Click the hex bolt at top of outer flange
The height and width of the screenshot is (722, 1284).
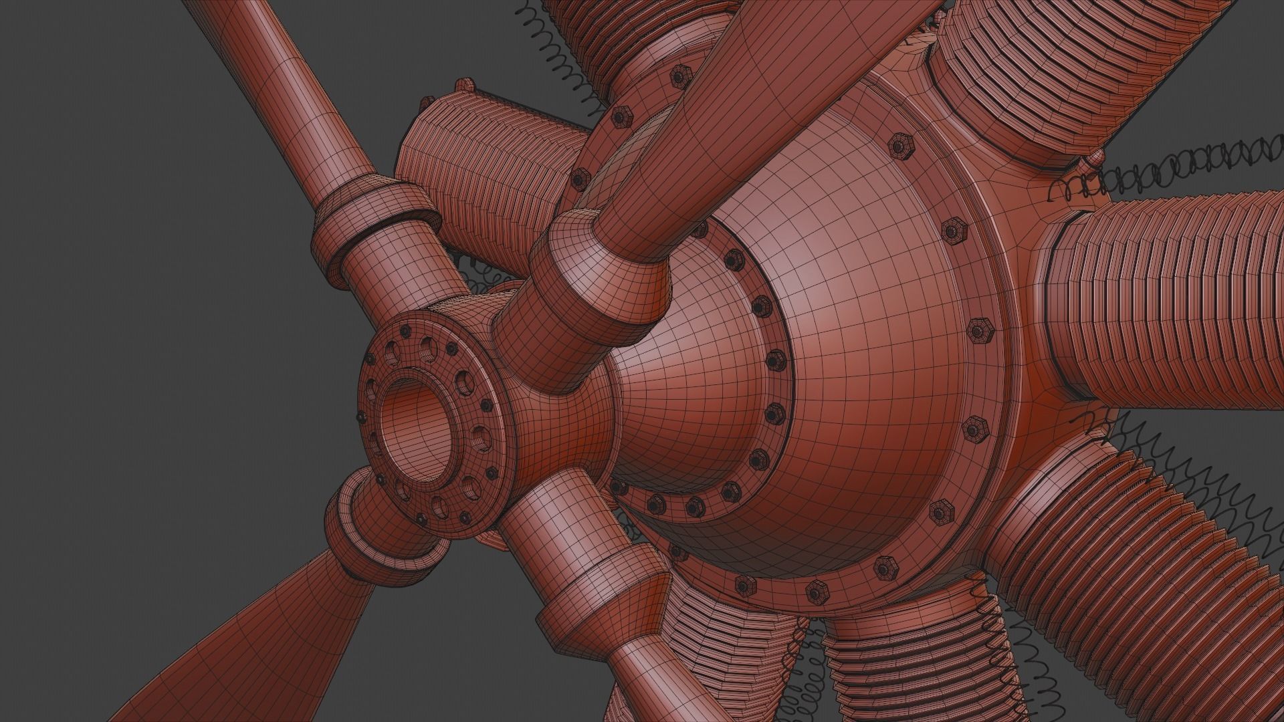point(901,146)
